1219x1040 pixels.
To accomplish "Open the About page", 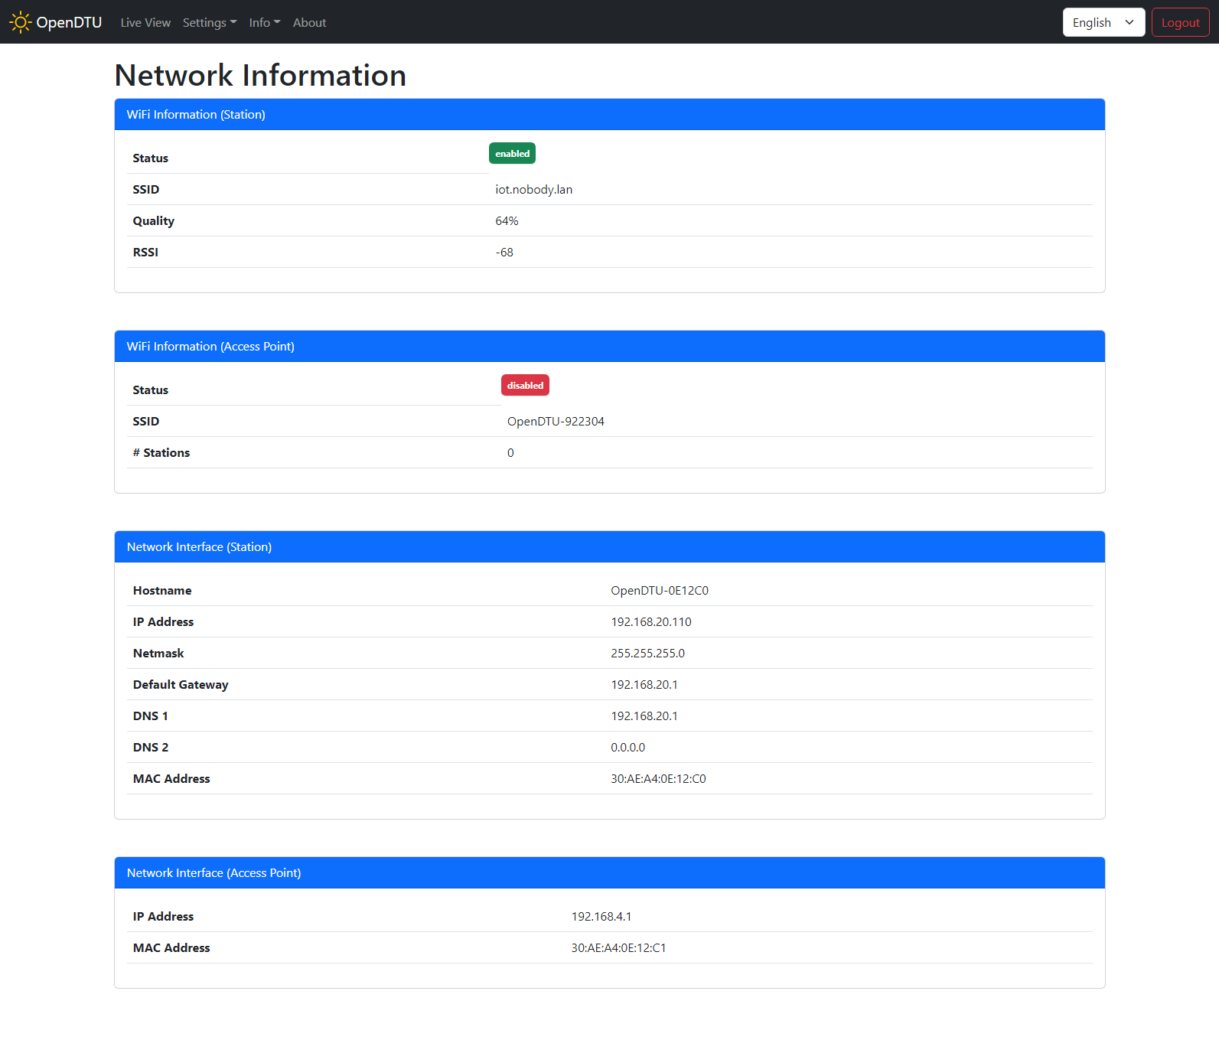I will [309, 23].
